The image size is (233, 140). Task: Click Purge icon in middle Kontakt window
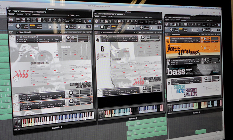tap(136, 22)
